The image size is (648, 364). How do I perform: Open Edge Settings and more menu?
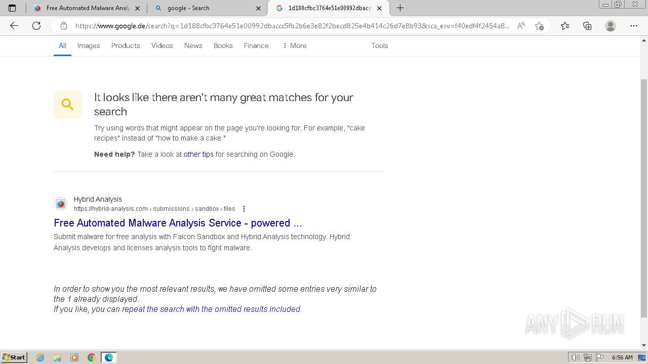point(634,26)
